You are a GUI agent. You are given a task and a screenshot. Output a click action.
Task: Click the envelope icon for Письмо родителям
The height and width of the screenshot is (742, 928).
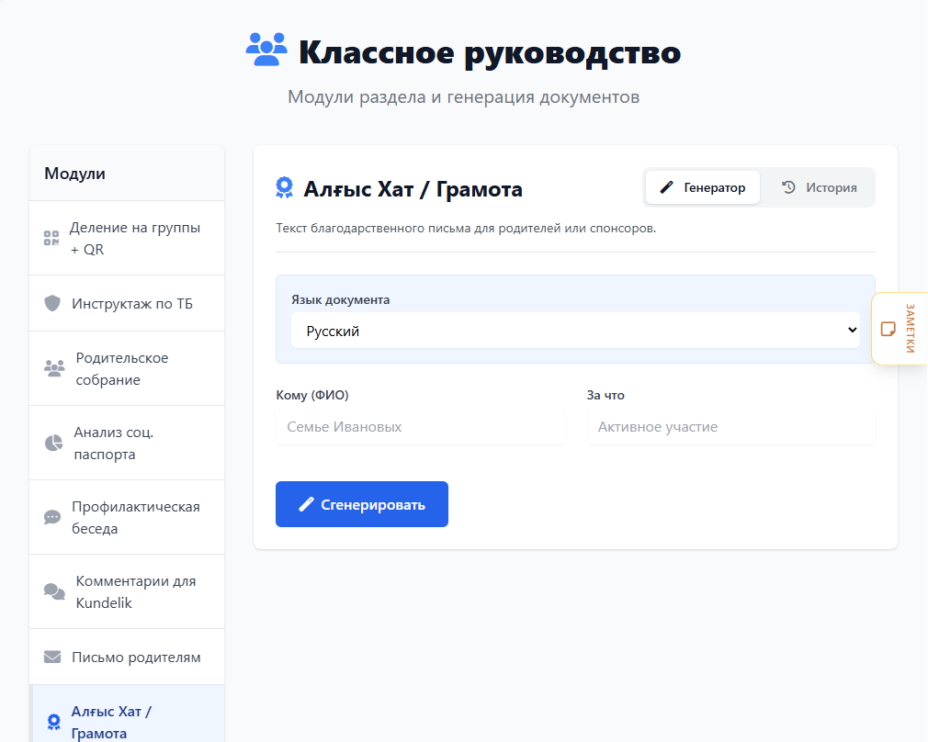point(52,657)
